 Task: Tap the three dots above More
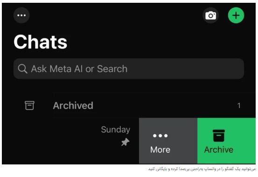click(x=160, y=136)
